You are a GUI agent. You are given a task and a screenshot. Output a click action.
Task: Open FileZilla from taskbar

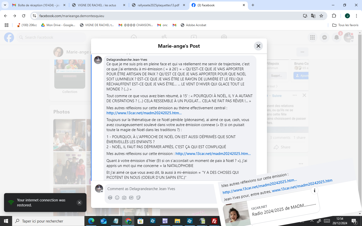[214, 221]
